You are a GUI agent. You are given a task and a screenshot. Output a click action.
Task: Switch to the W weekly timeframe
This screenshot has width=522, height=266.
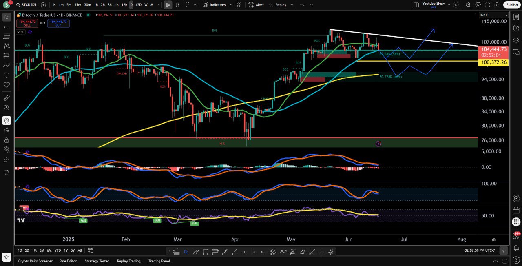(x=146, y=5)
